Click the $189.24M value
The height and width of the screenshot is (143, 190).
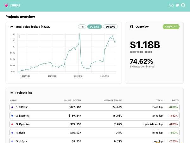[75, 116]
